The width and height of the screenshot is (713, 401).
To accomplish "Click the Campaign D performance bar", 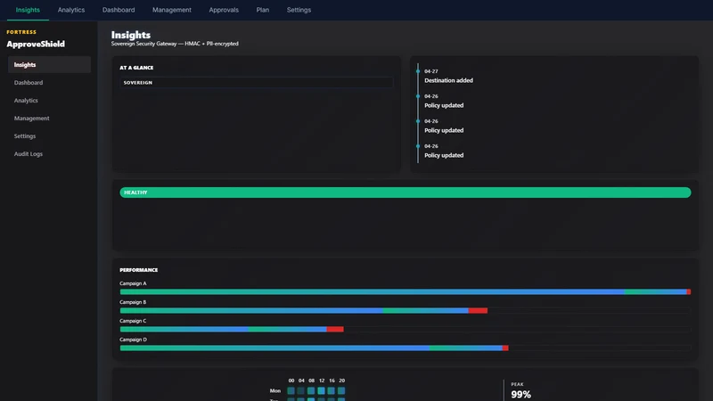I will coord(406,348).
